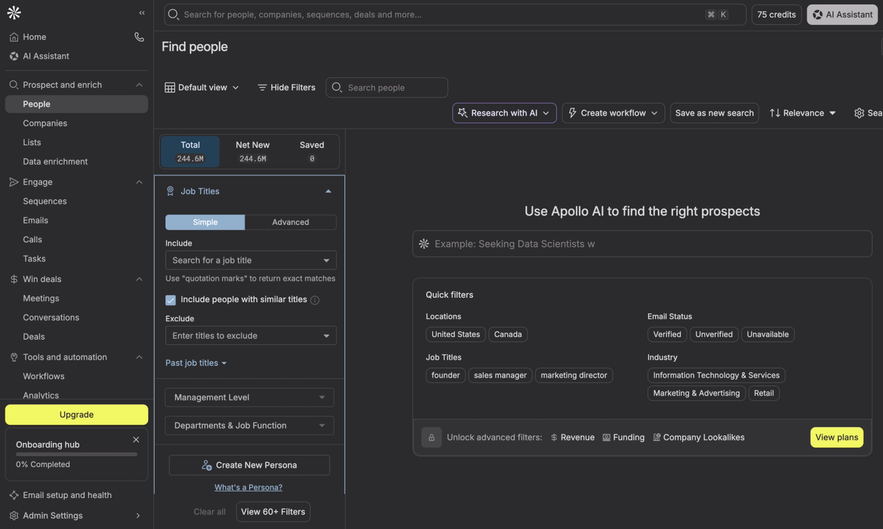Open the phone dialer icon
The width and height of the screenshot is (883, 529).
[139, 37]
